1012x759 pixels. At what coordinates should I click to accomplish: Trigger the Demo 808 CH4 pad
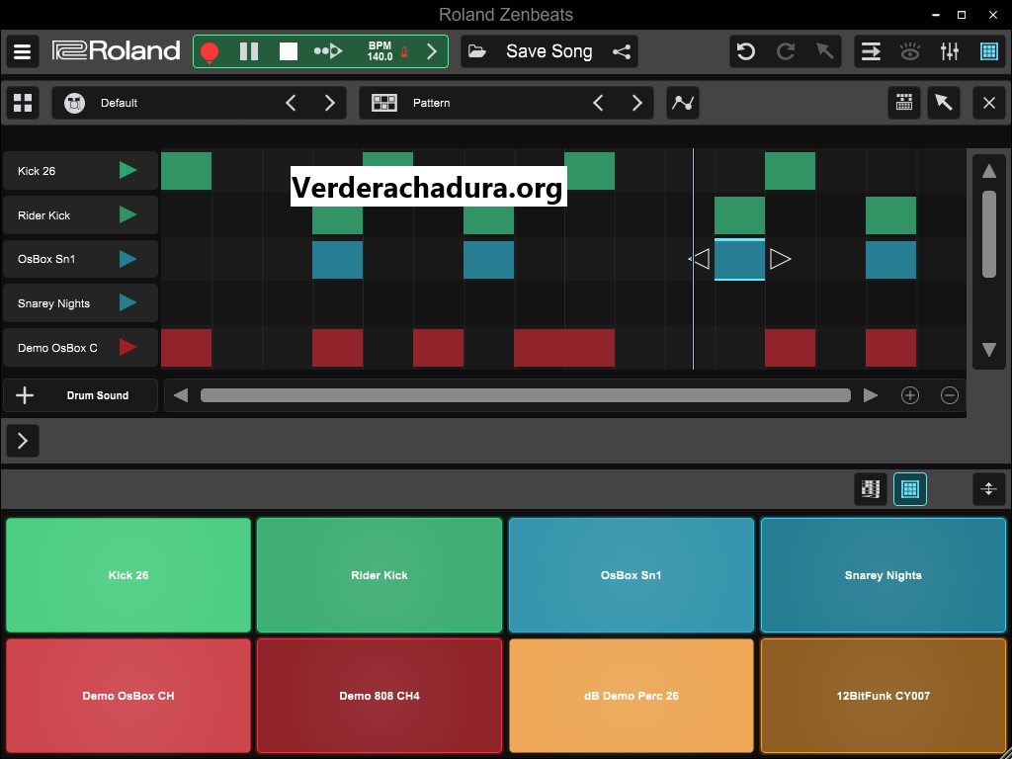379,696
